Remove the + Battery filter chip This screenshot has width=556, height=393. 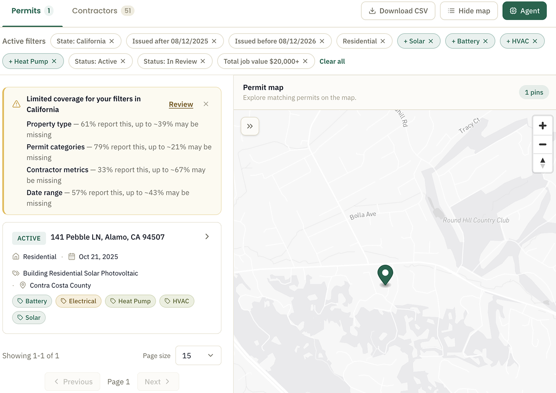[486, 41]
